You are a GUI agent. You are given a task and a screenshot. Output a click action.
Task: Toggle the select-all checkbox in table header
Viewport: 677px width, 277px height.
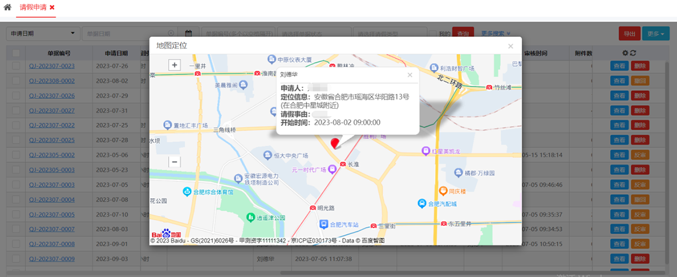pyautogui.click(x=16, y=53)
